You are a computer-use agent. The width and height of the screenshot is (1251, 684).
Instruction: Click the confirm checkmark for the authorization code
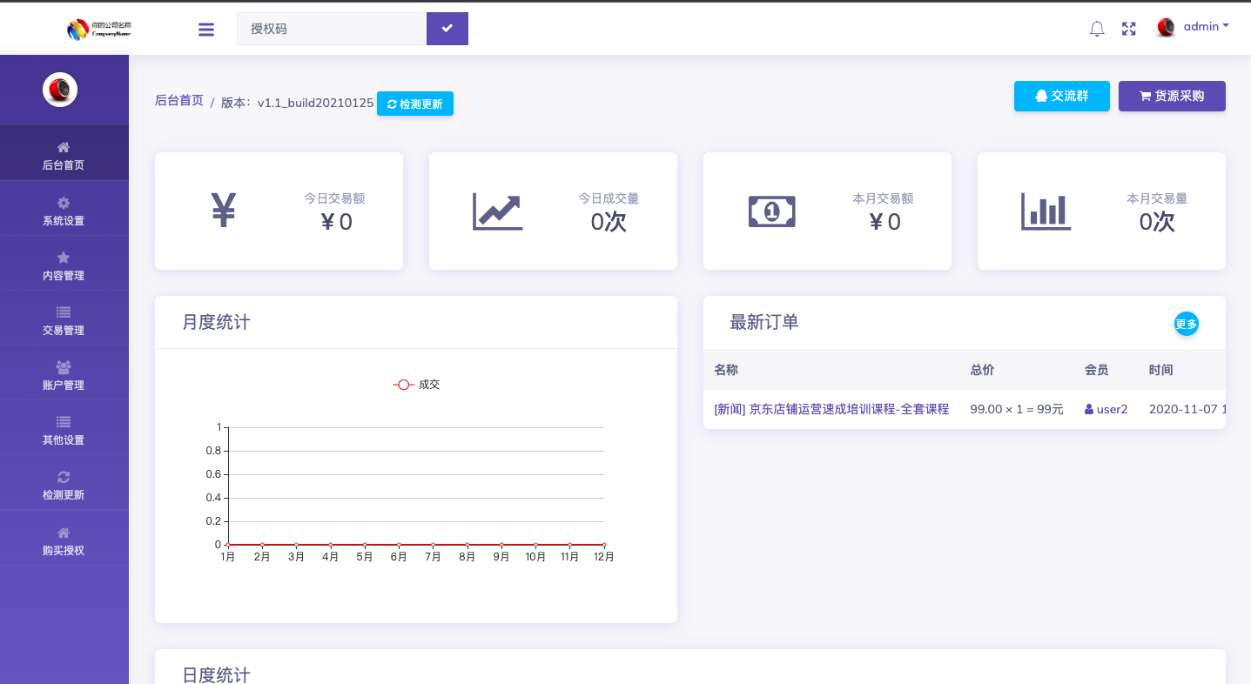tap(447, 28)
